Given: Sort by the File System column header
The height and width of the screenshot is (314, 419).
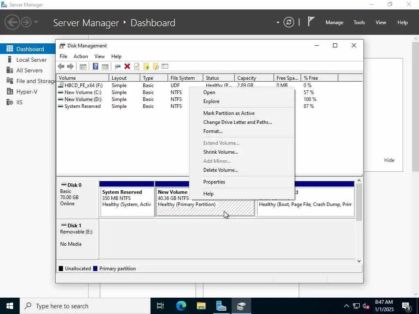Looking at the screenshot, I should [x=185, y=78].
